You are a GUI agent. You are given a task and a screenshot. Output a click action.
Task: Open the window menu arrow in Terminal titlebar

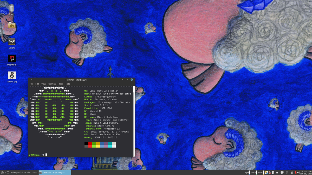31,80
